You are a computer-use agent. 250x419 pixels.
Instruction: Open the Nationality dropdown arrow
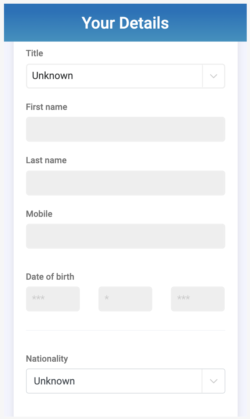click(214, 381)
